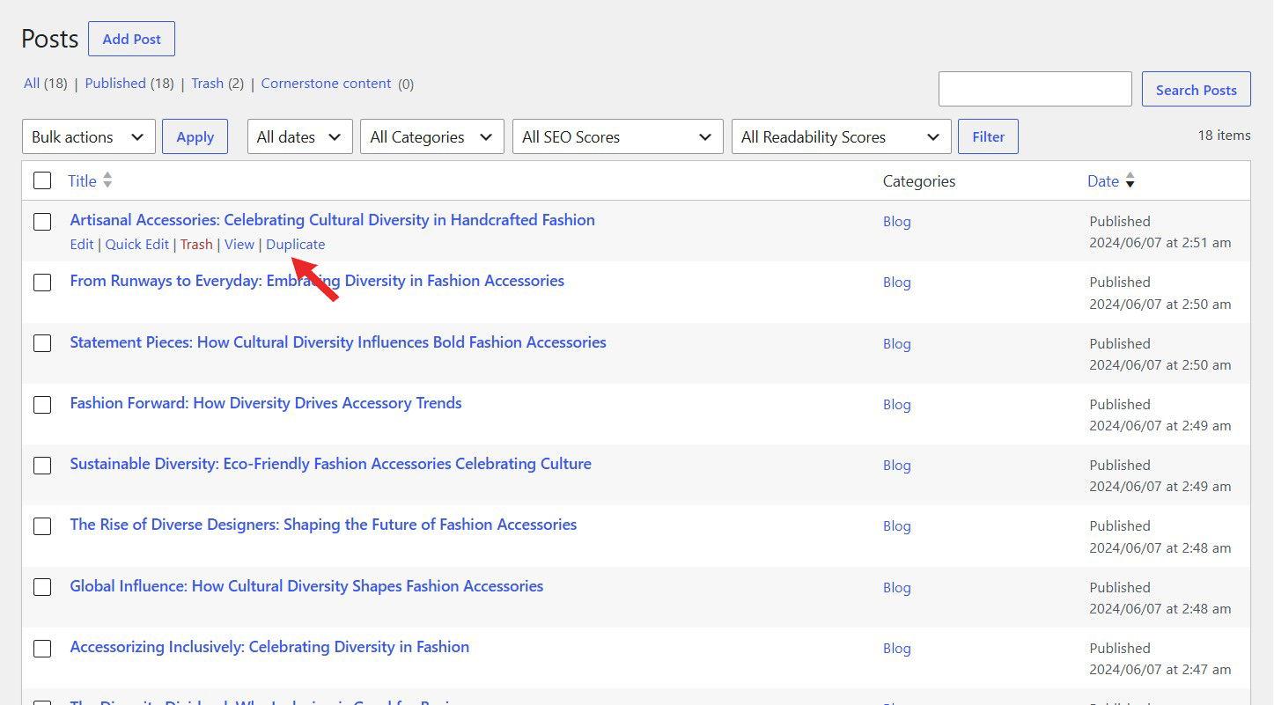The image size is (1274, 705).
Task: Click View link under Artisanal Accessories
Action: 239,245
